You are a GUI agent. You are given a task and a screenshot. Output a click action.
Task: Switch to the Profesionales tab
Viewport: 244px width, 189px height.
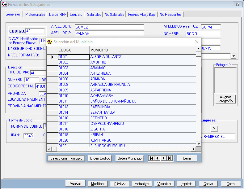pyautogui.click(x=35, y=15)
